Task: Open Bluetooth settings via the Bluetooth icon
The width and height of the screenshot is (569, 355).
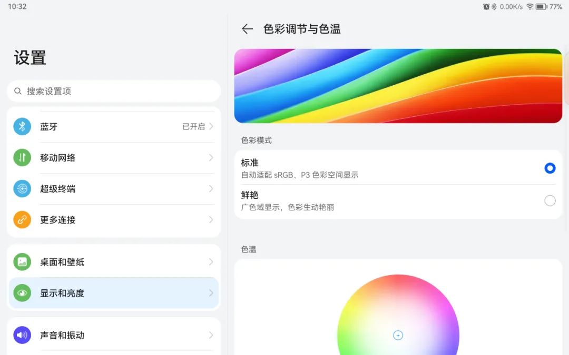Action: click(22, 126)
